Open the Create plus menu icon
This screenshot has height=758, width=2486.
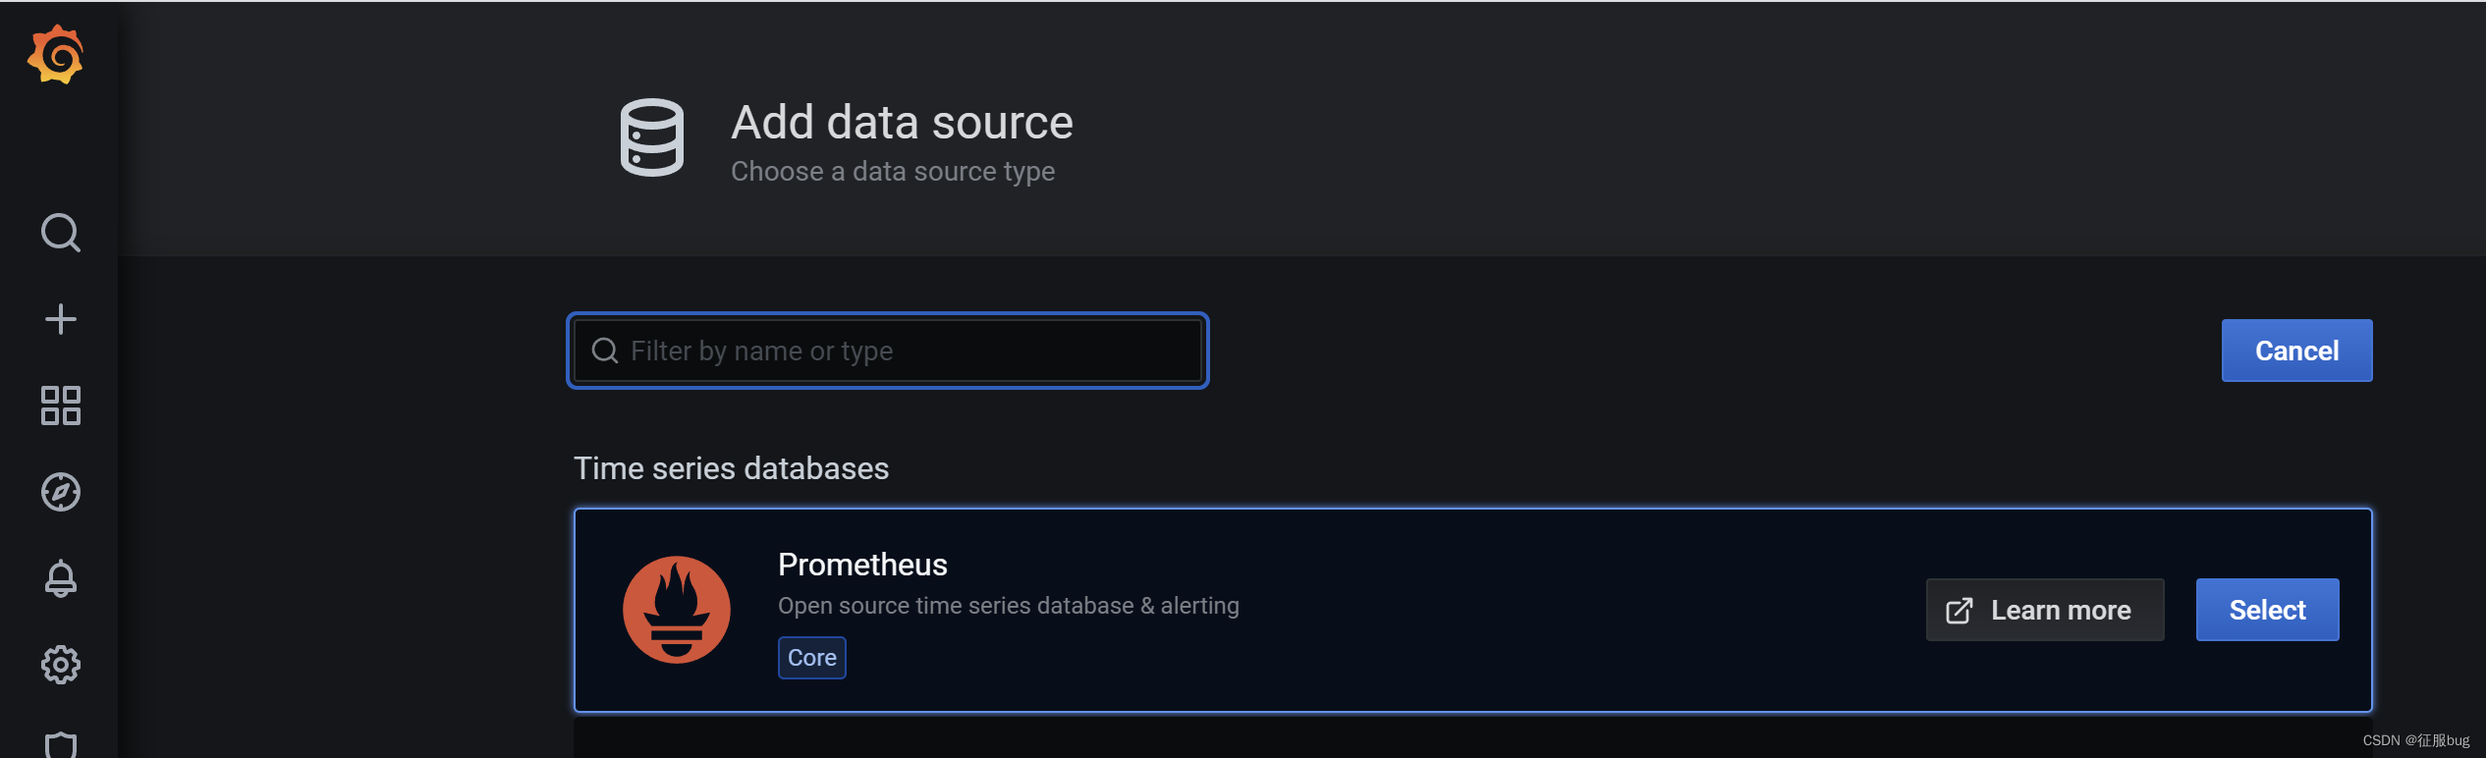point(60,319)
